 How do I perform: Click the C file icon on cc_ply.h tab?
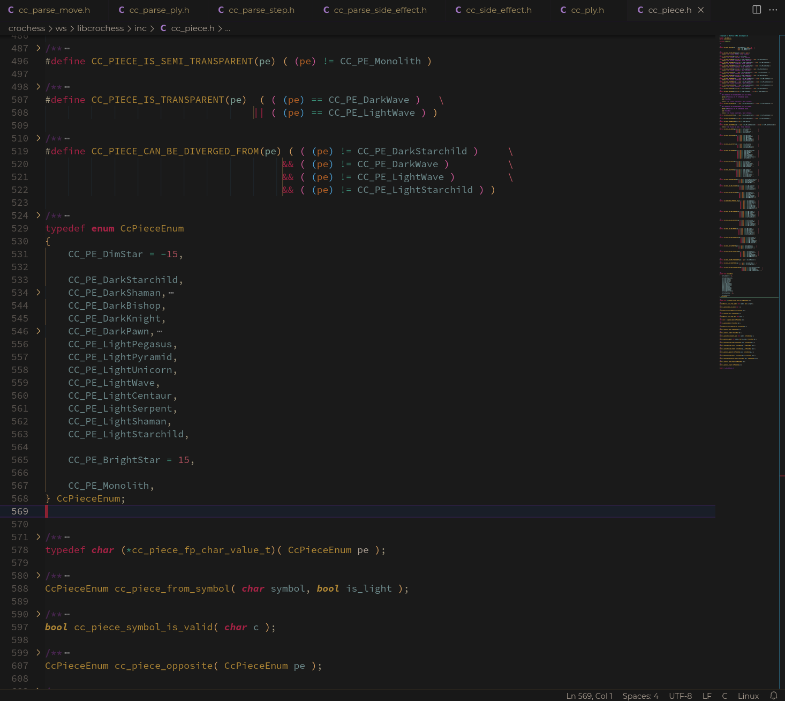[x=563, y=10]
